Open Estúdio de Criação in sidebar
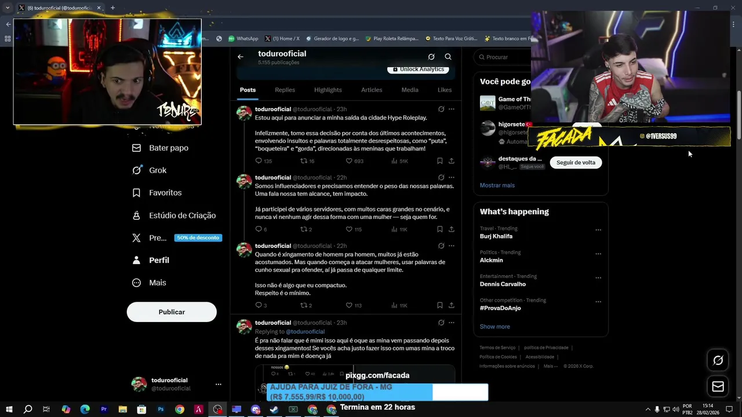The width and height of the screenshot is (742, 417). pyautogui.click(x=174, y=215)
